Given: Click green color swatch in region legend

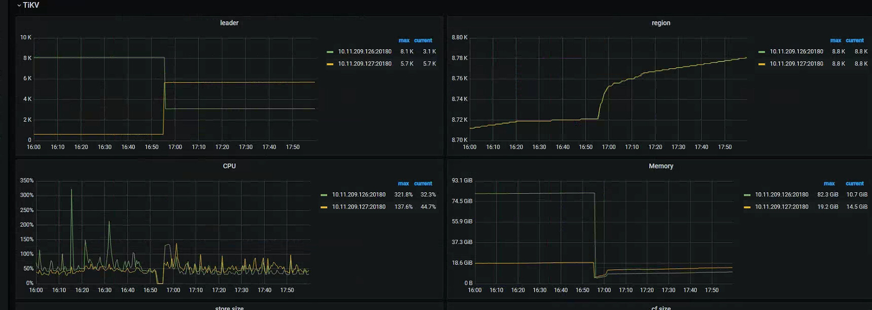Looking at the screenshot, I should coord(761,52).
